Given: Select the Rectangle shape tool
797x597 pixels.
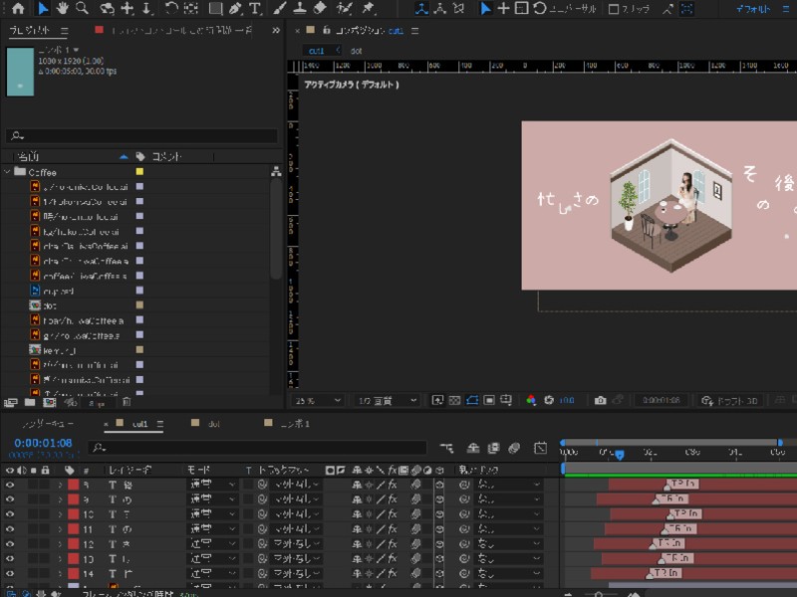Looking at the screenshot, I should (x=215, y=9).
